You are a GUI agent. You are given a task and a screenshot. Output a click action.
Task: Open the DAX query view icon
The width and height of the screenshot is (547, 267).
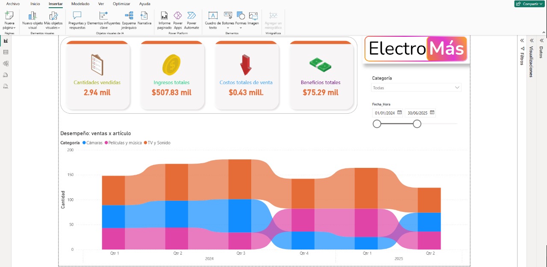pos(6,75)
